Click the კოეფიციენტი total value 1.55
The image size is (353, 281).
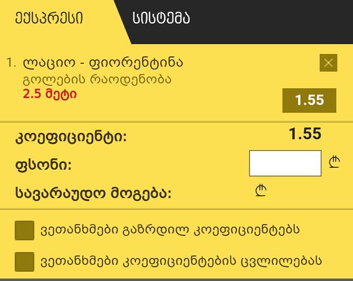coord(305,134)
